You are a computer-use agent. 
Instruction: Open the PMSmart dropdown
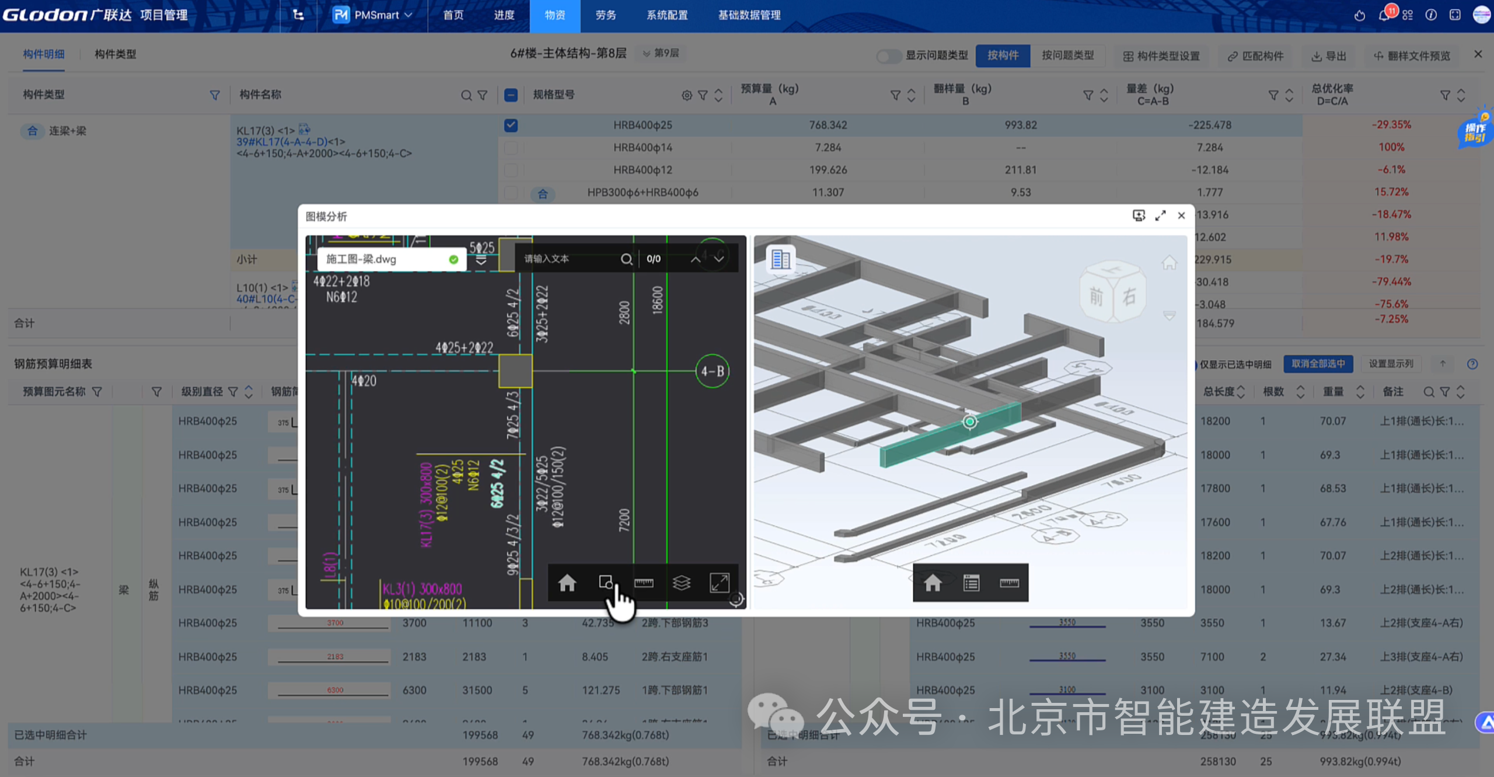373,15
